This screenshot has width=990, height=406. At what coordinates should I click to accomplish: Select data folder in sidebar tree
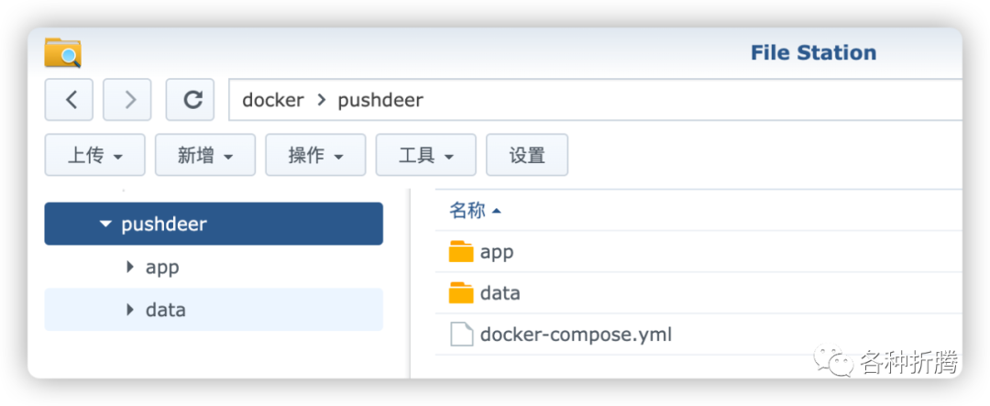point(166,310)
